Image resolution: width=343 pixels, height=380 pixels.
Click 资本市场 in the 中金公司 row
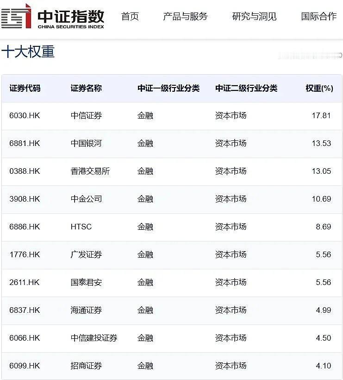(231, 199)
